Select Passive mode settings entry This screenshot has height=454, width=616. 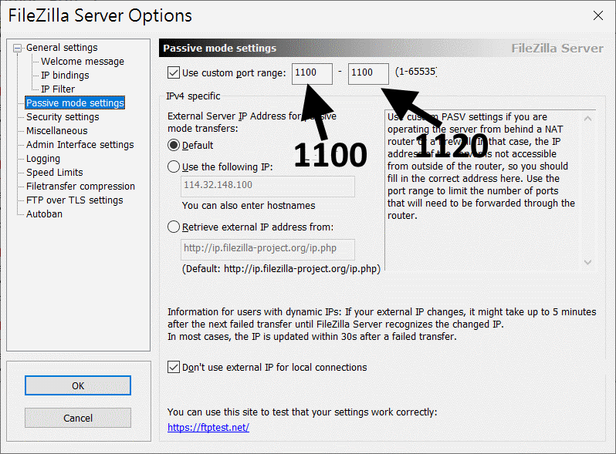tap(75, 103)
